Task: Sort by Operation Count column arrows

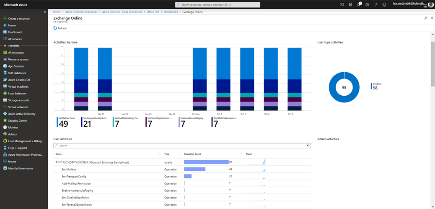Action: click(241, 154)
